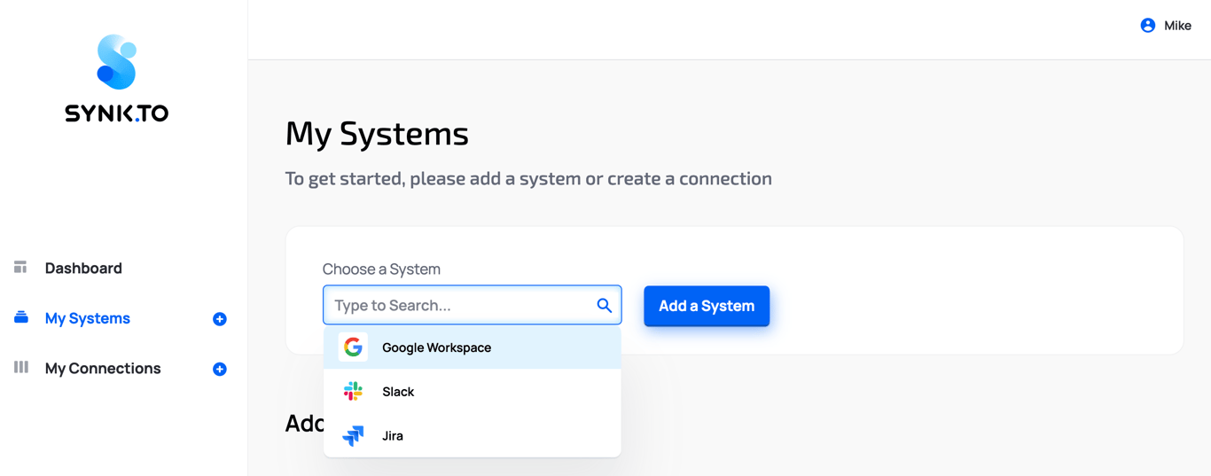Click the My Systems heading
1211x476 pixels.
(377, 134)
